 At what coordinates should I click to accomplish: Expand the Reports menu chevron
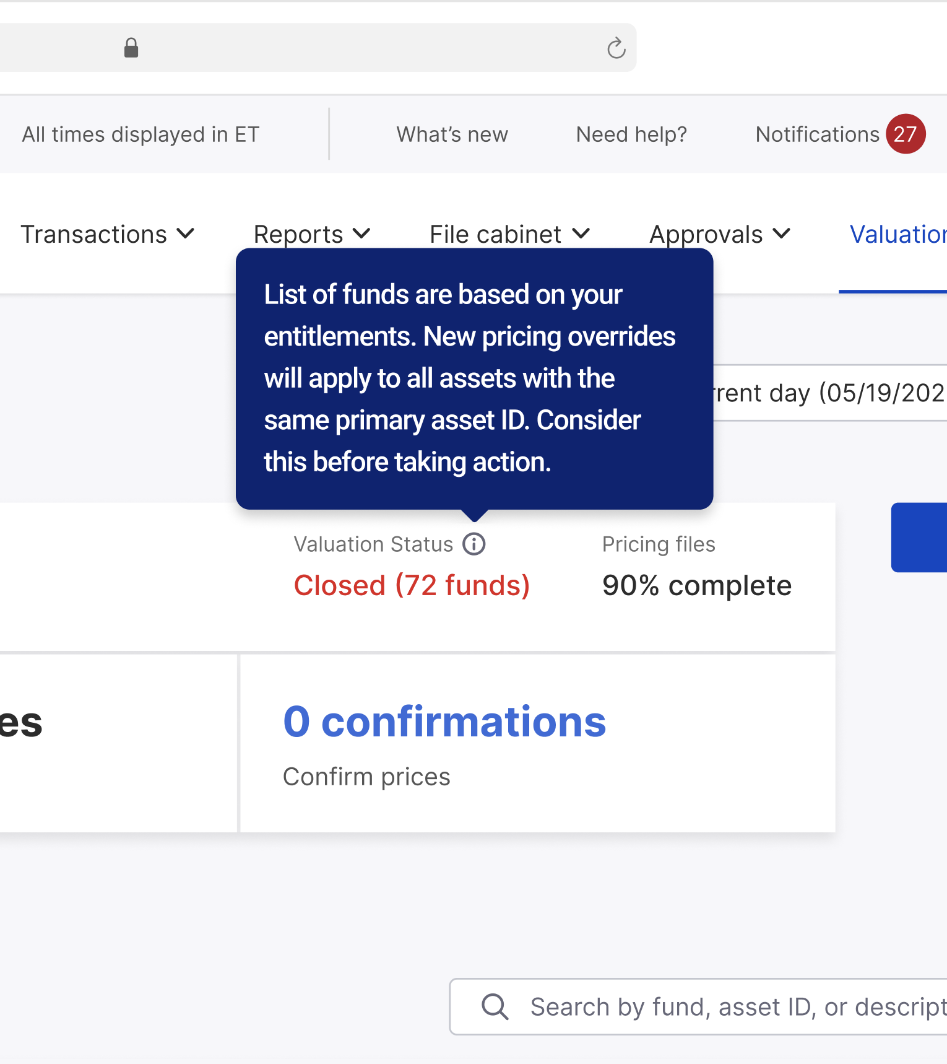(x=361, y=234)
